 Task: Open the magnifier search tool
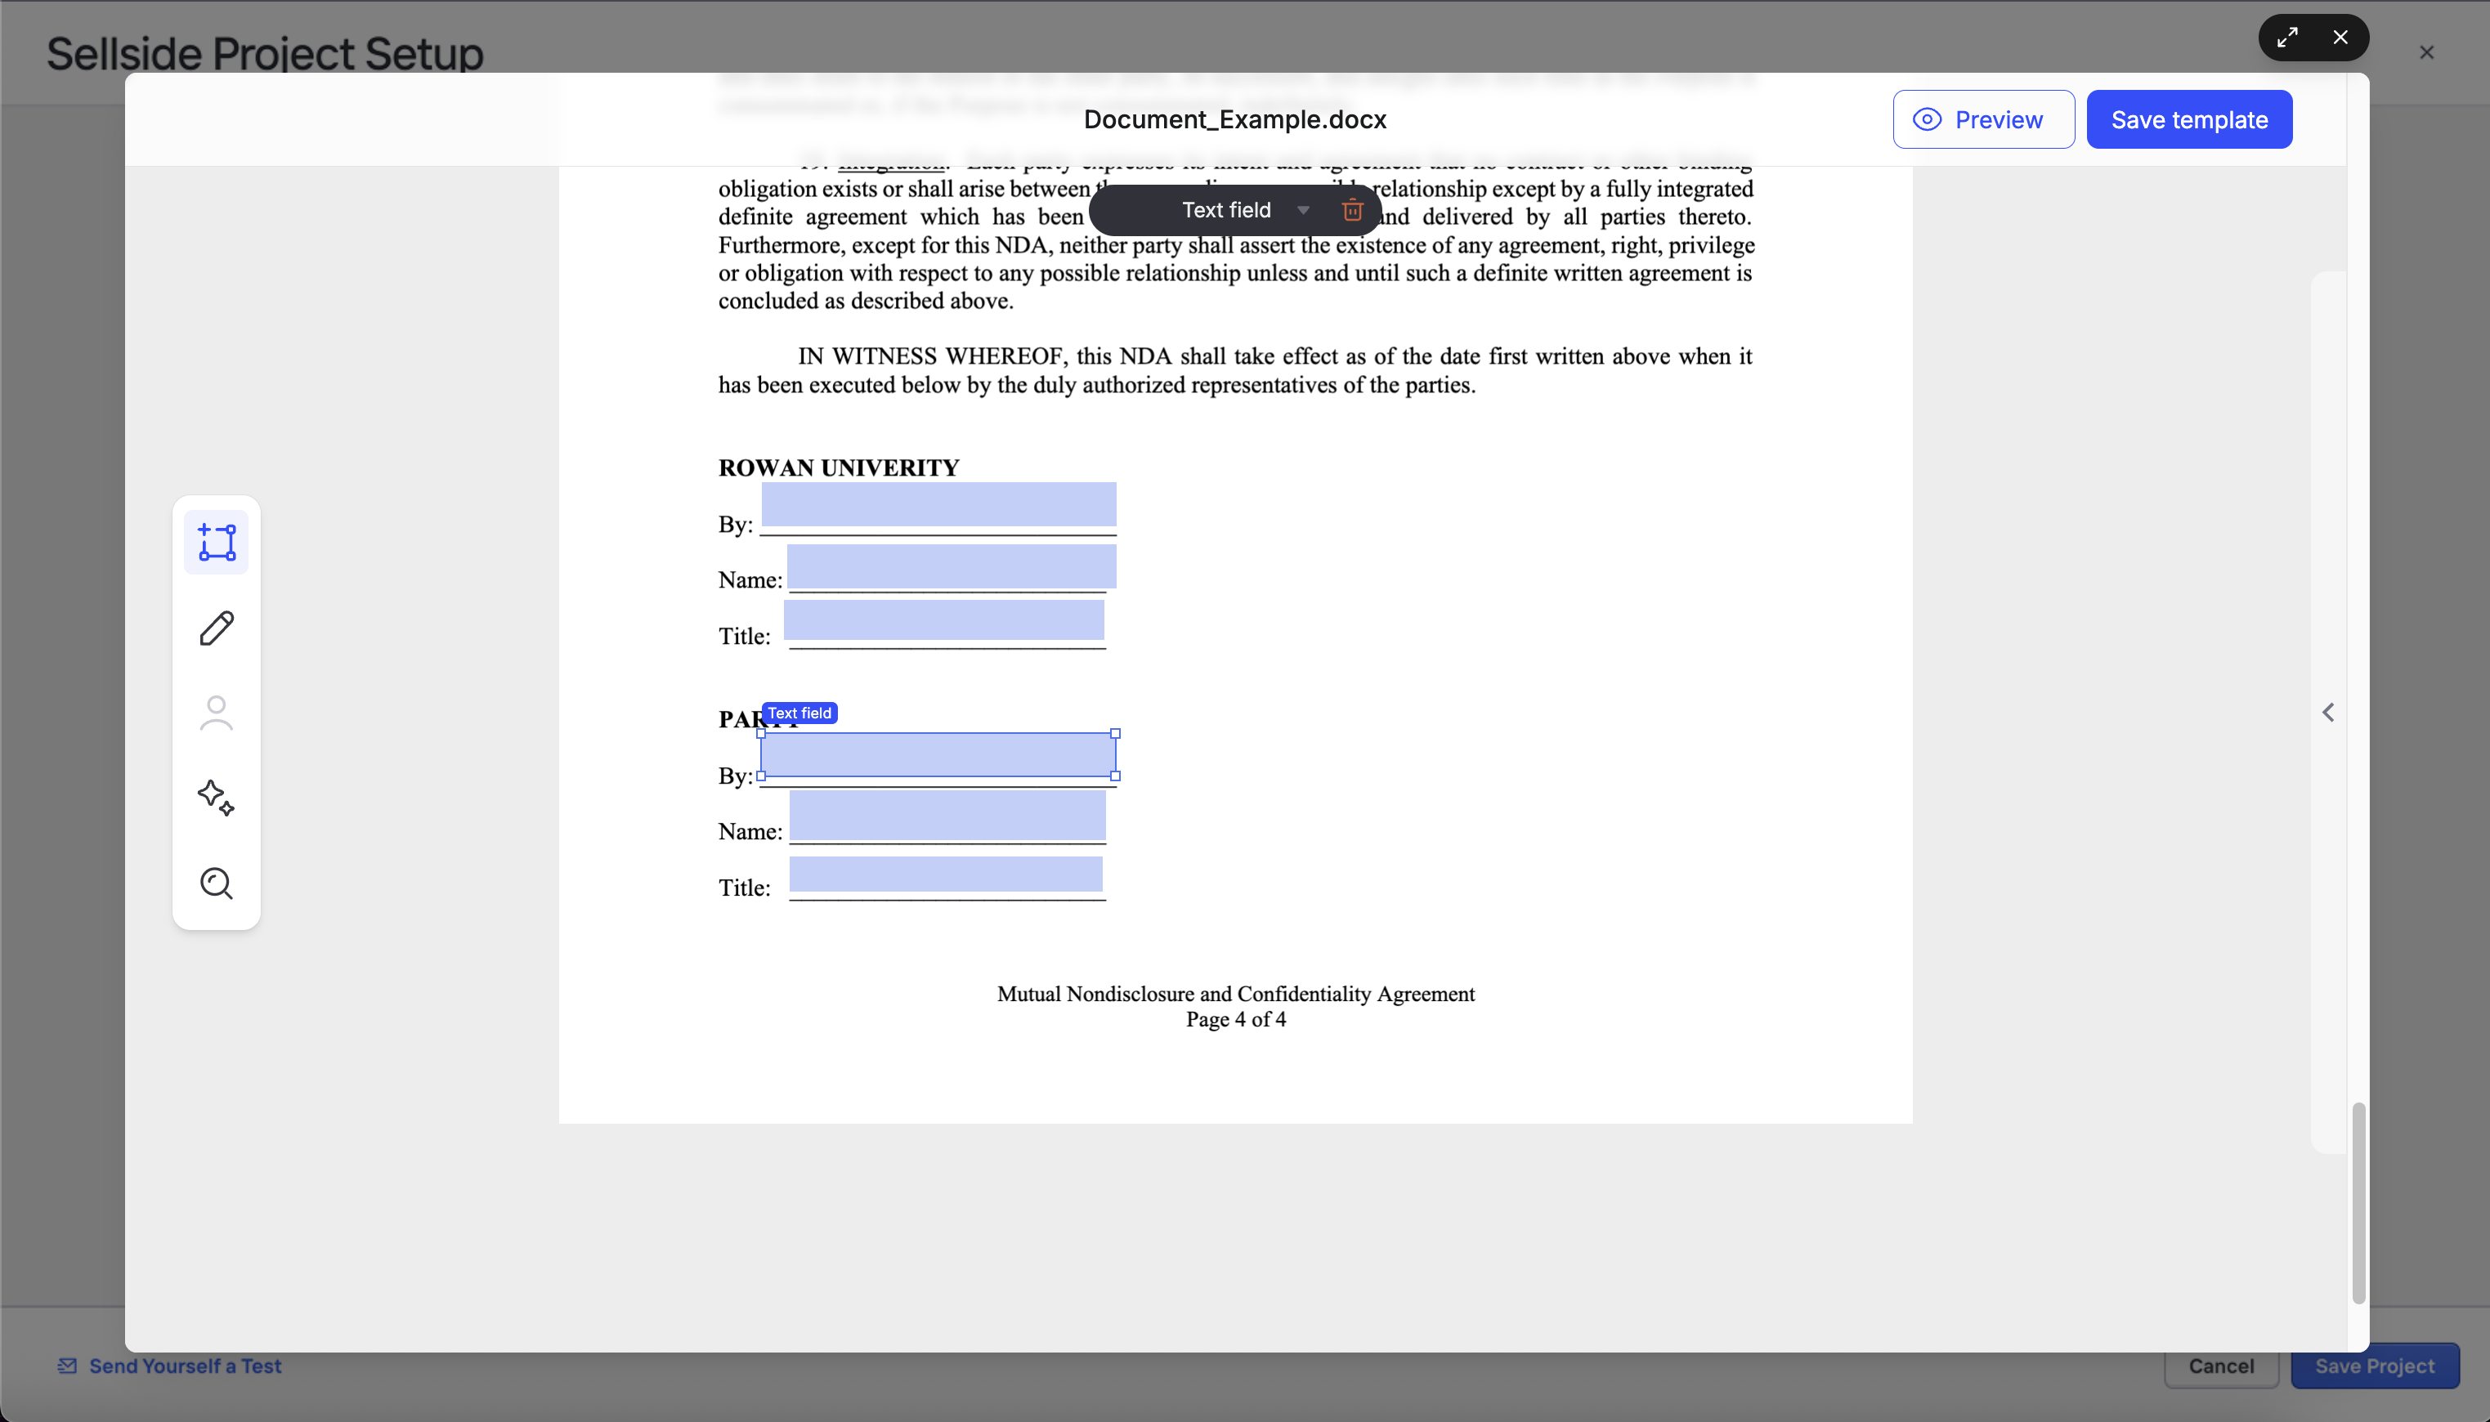coord(216,883)
